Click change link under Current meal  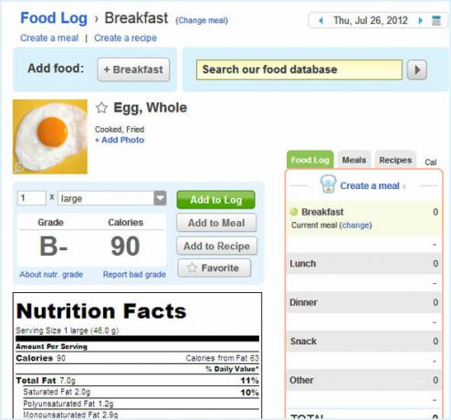click(x=355, y=226)
